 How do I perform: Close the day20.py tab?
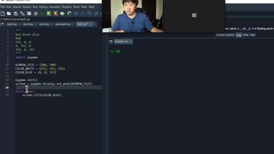(x=51, y=24)
